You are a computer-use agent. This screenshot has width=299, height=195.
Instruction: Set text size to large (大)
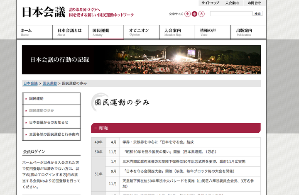(201, 14)
